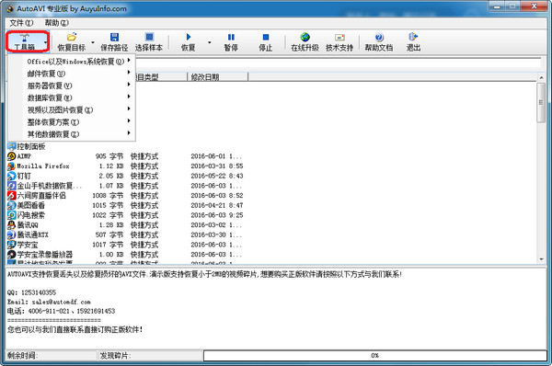Click the 0% progress bar
This screenshot has width=552, height=366.
coord(375,356)
